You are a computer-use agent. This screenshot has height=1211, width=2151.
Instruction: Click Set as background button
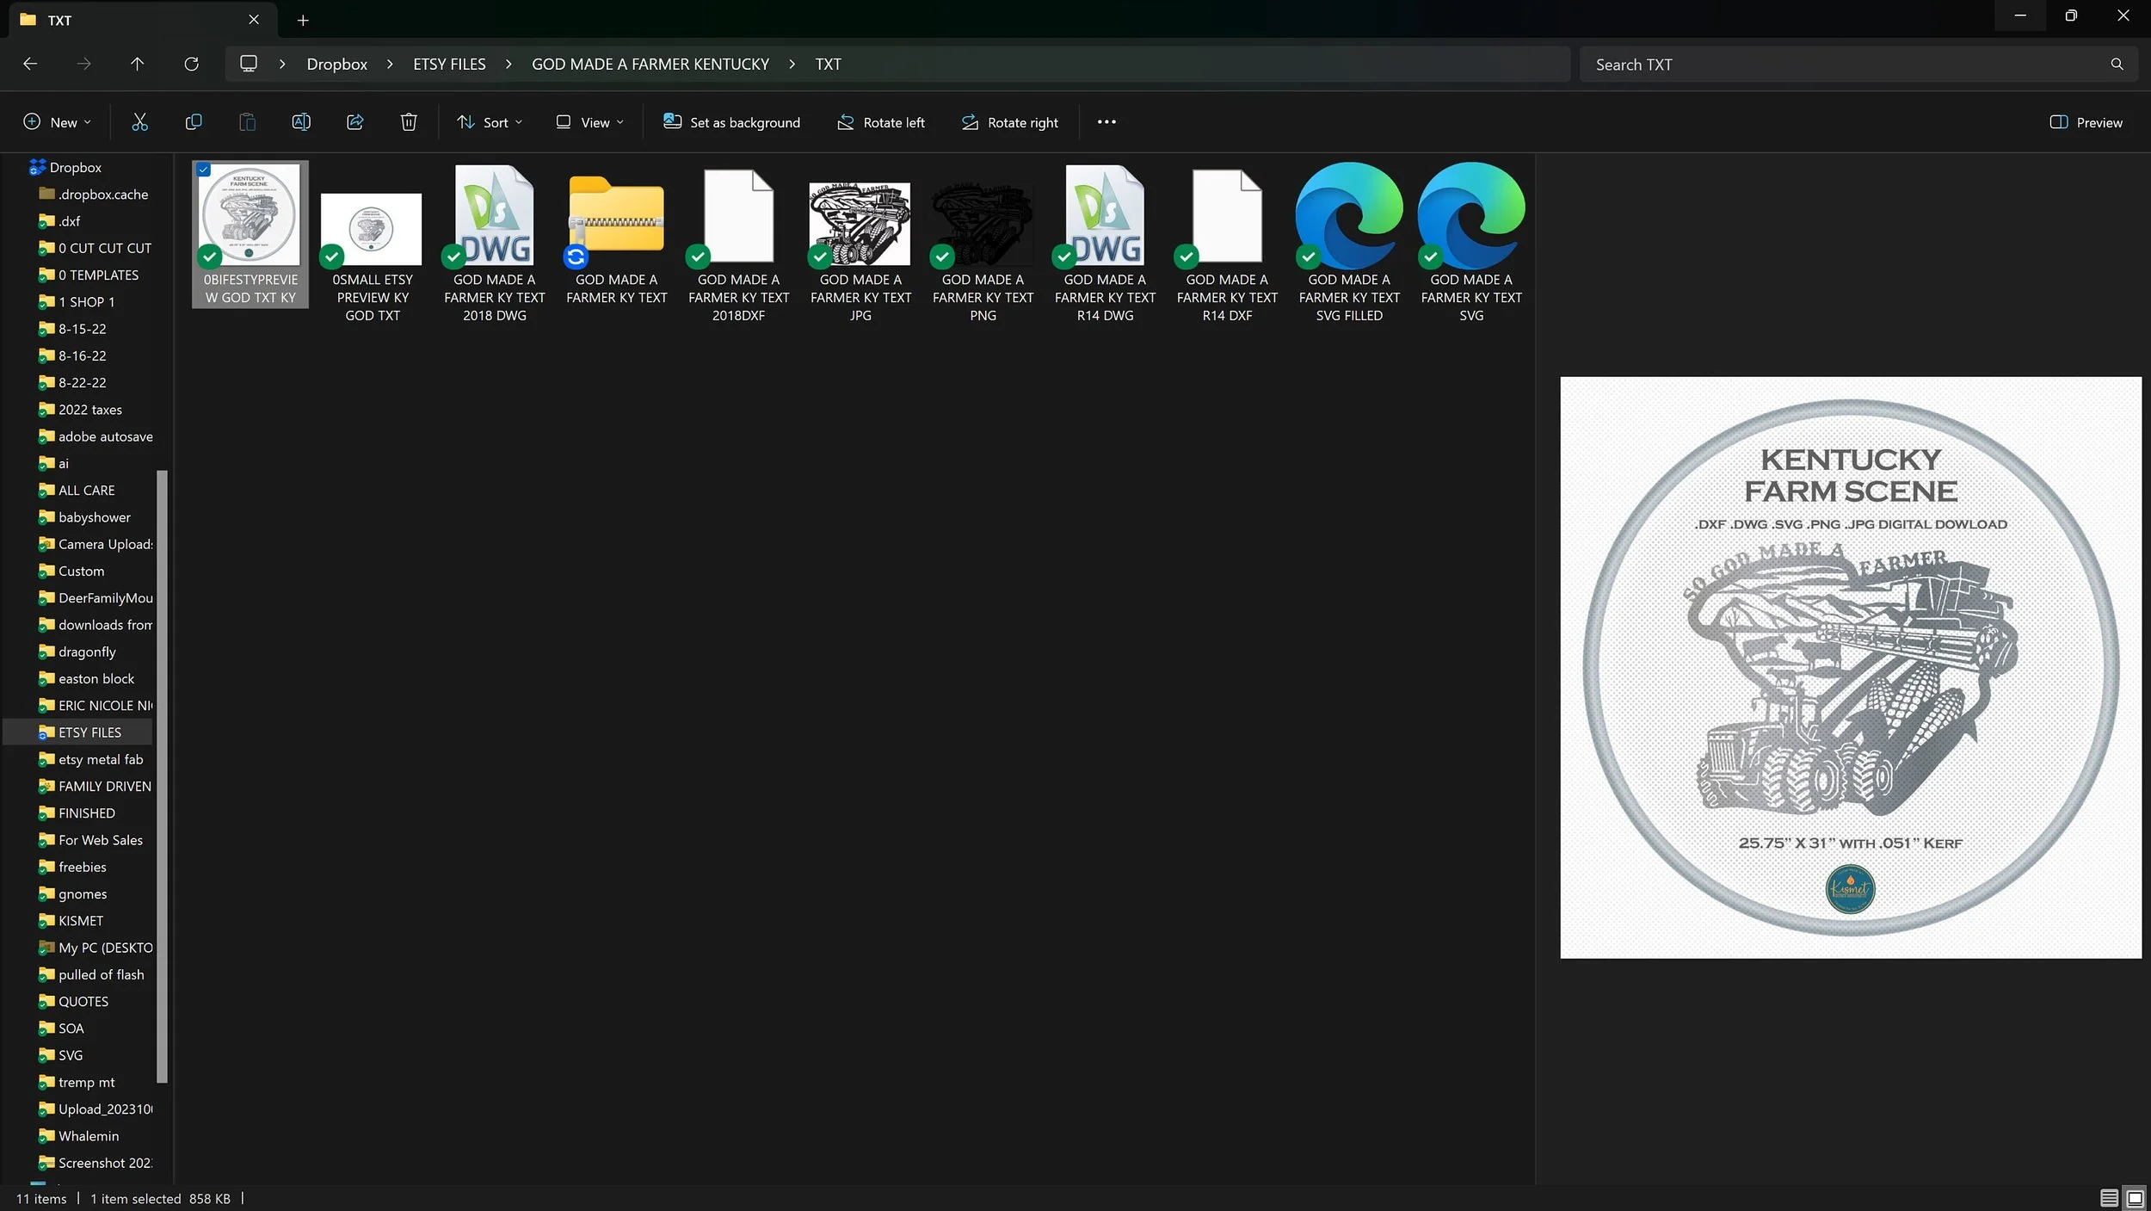click(732, 122)
